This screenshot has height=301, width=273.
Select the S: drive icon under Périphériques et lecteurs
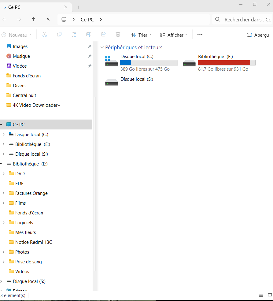[112, 82]
